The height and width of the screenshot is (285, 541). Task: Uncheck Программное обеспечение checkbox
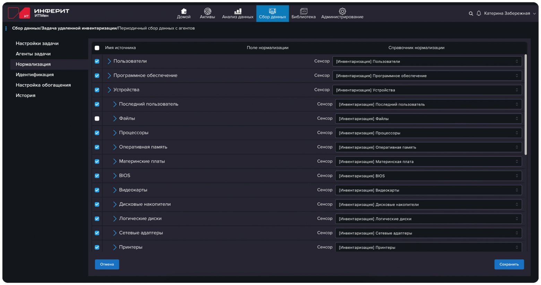click(97, 75)
